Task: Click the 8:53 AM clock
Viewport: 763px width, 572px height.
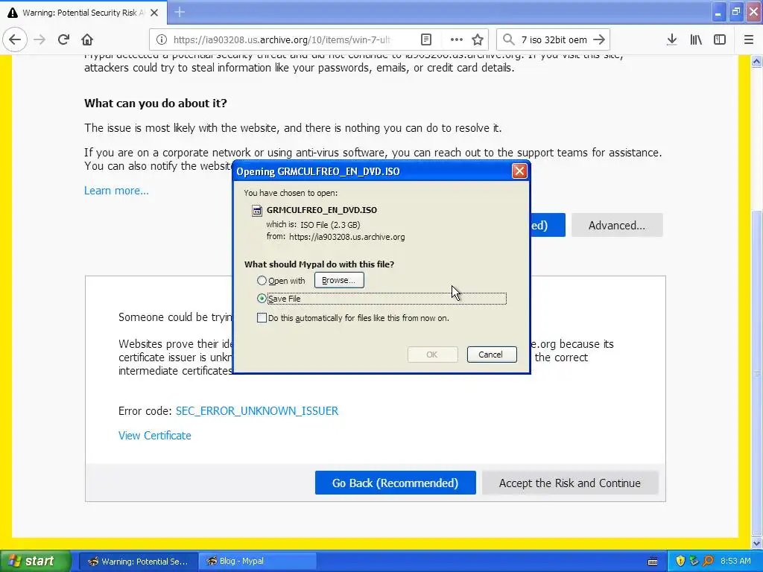Action: [x=735, y=562]
